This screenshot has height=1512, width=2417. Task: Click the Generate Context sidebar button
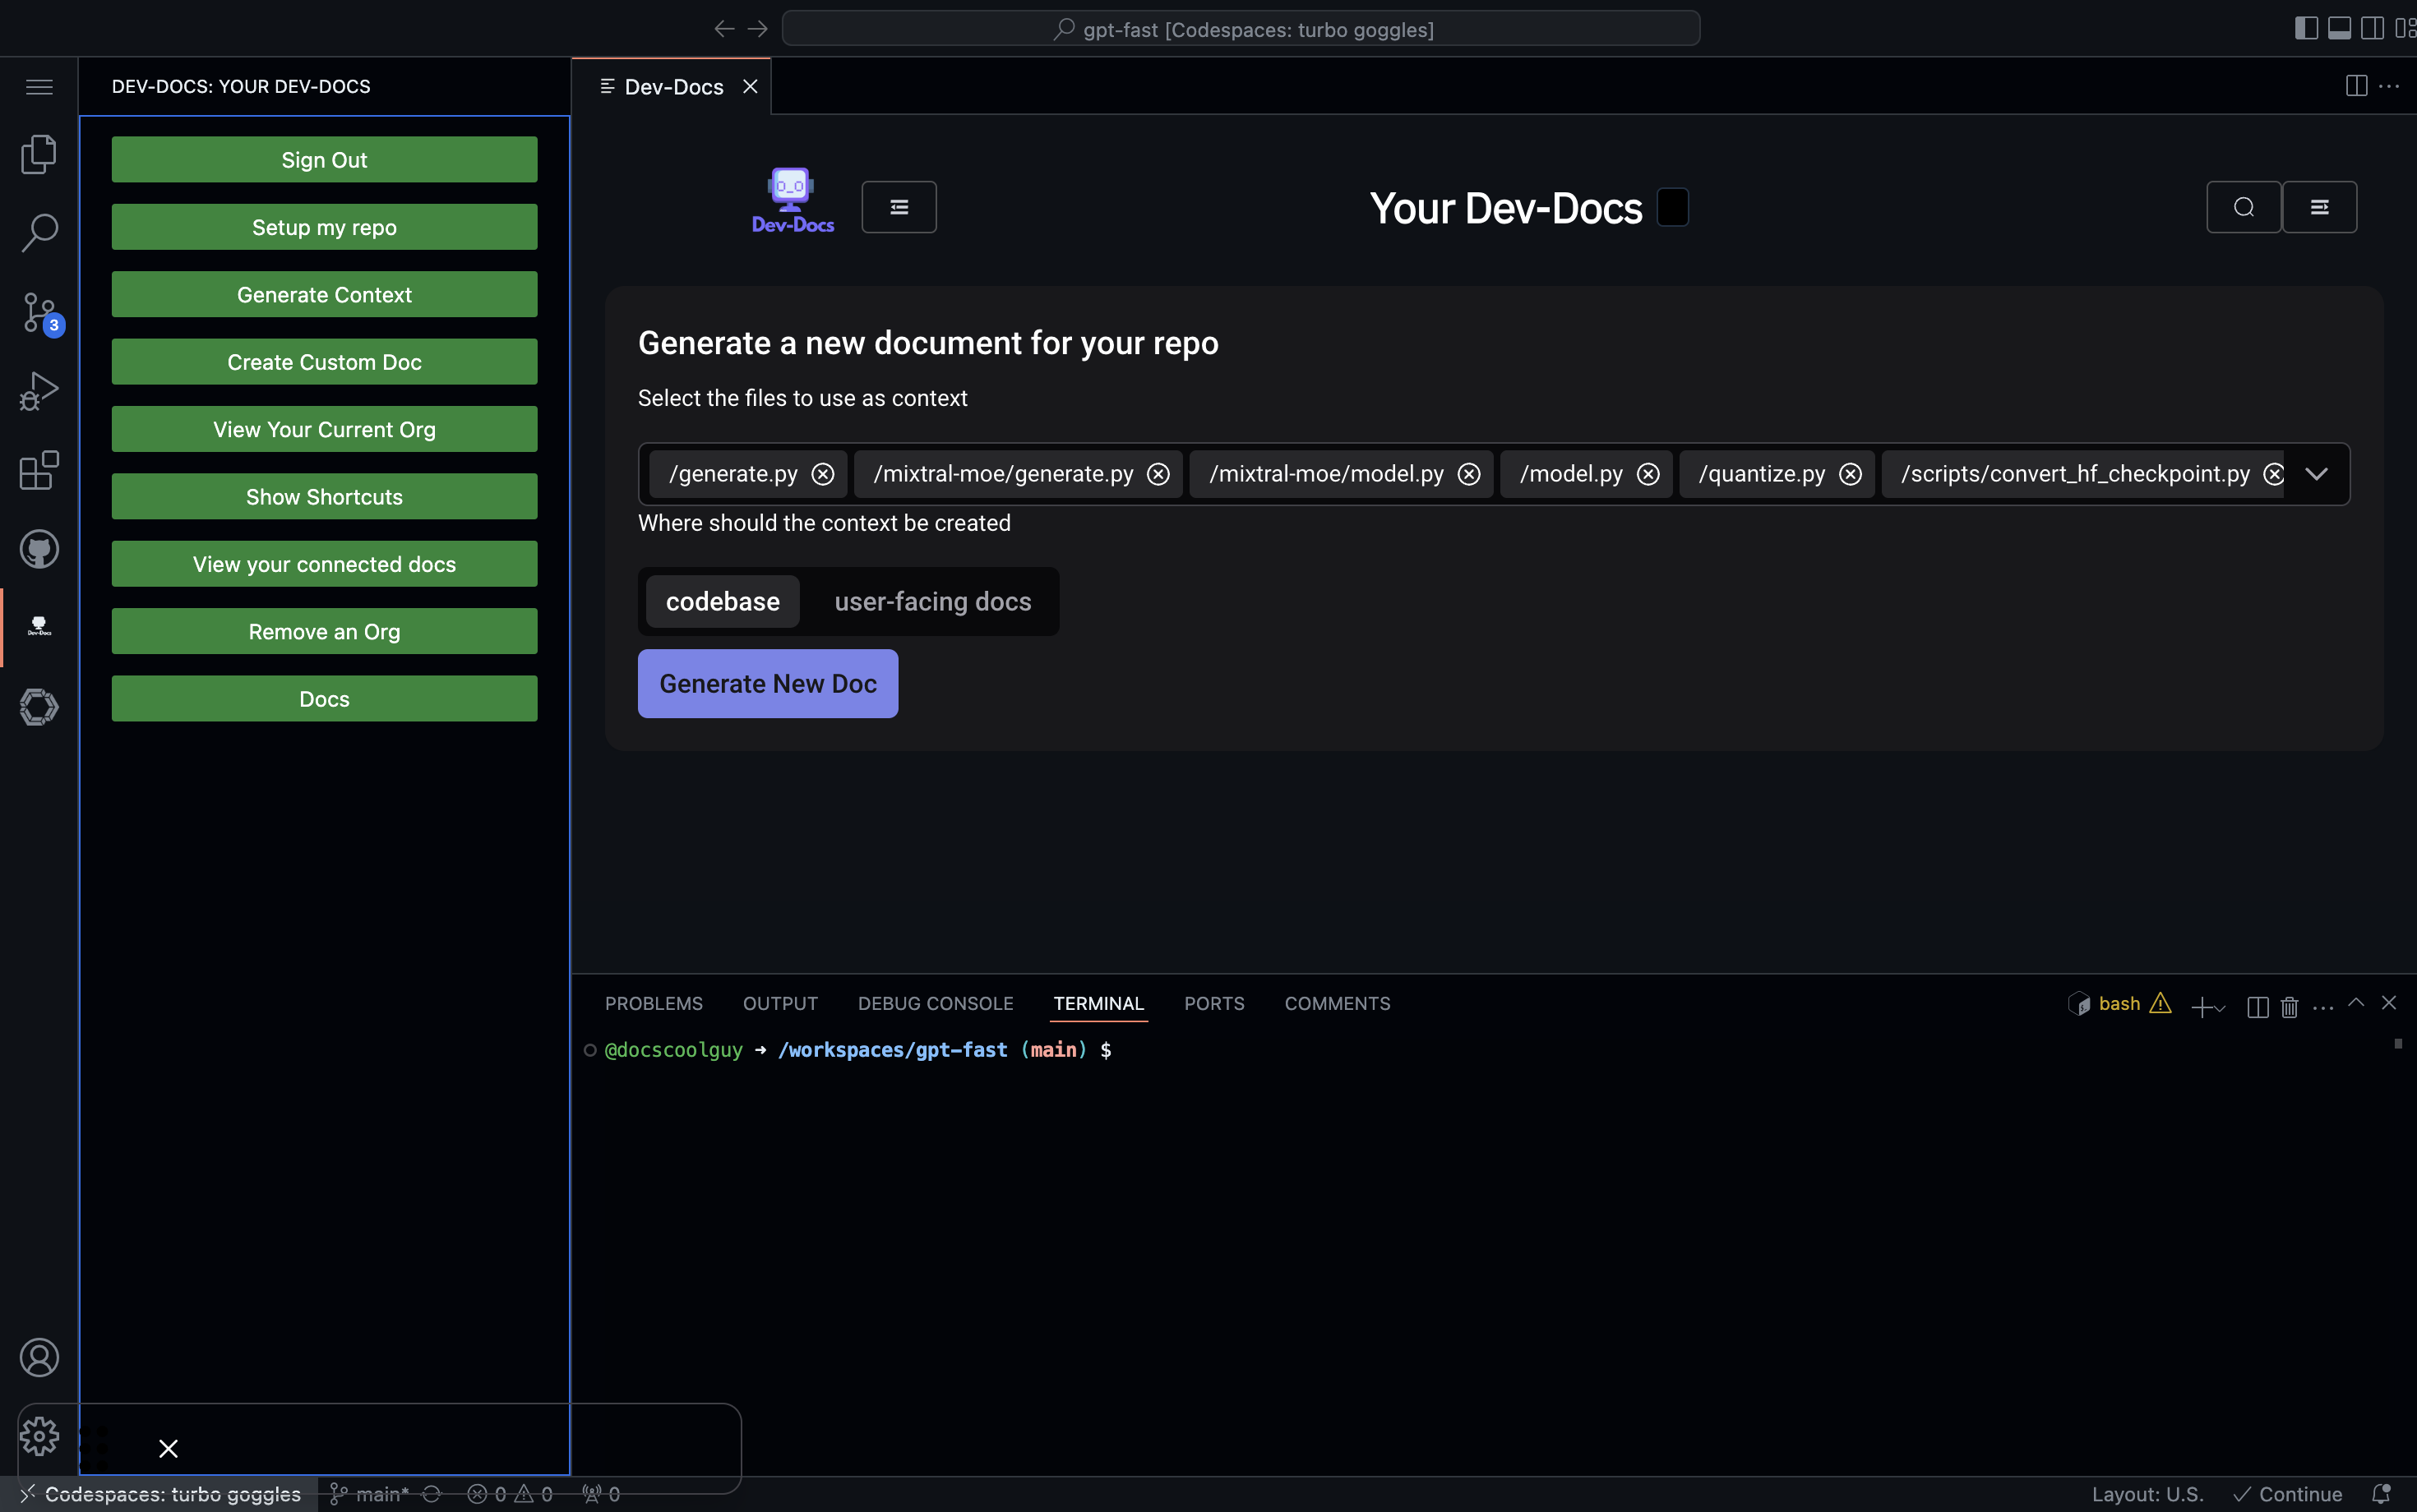(x=324, y=294)
